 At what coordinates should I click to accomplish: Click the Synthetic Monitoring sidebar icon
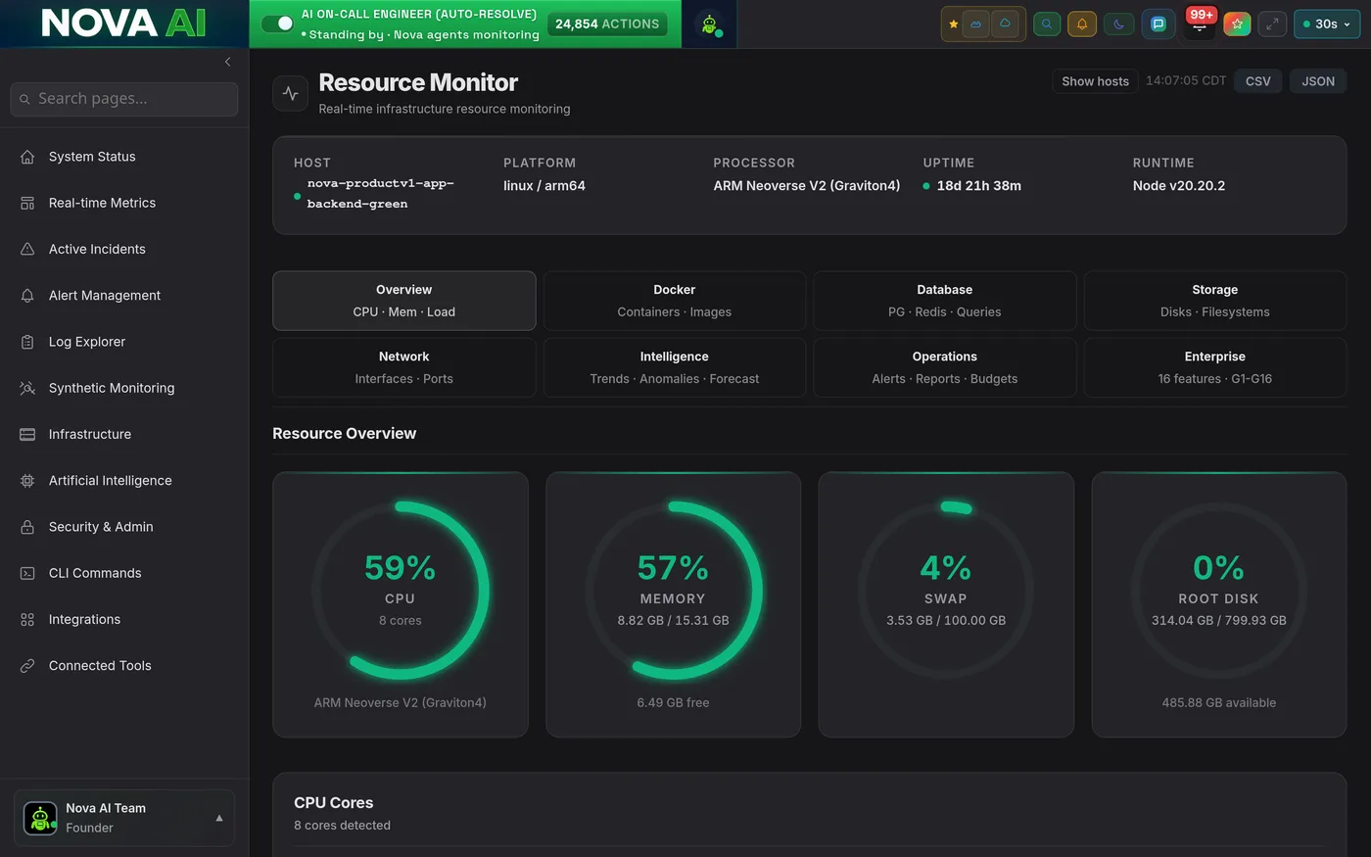pyautogui.click(x=27, y=388)
